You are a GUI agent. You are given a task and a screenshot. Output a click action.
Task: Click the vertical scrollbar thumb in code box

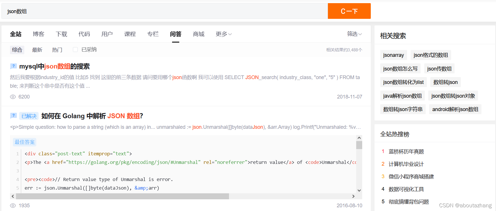point(359,145)
